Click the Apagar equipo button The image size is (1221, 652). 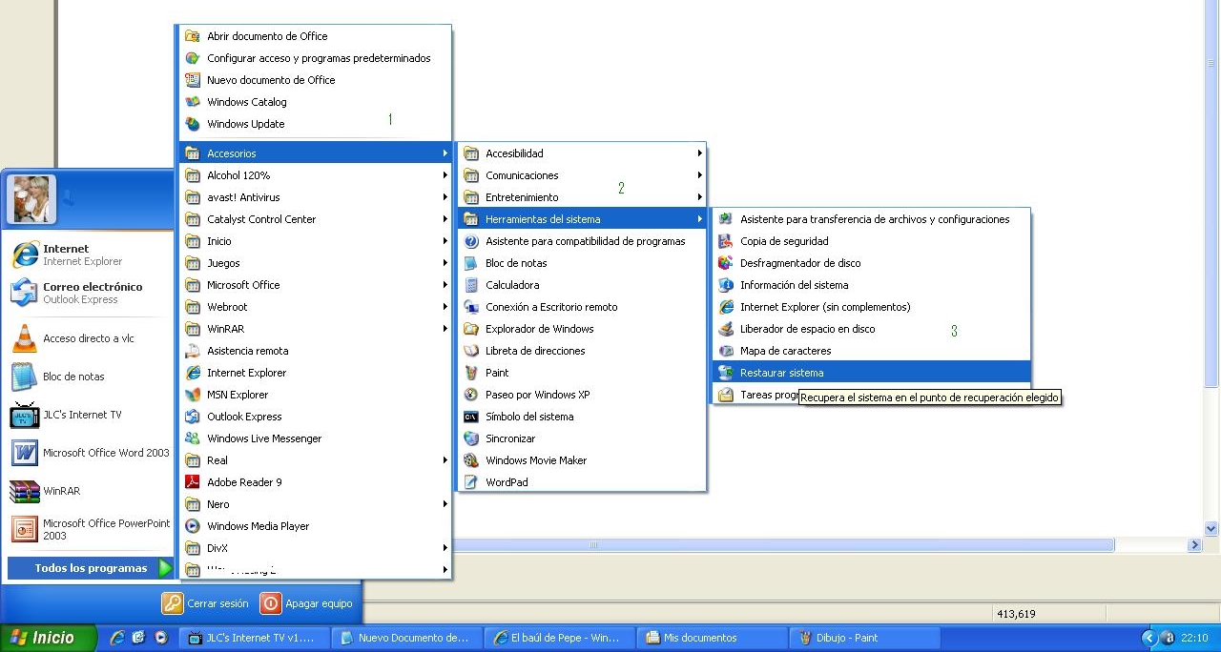pyautogui.click(x=304, y=603)
